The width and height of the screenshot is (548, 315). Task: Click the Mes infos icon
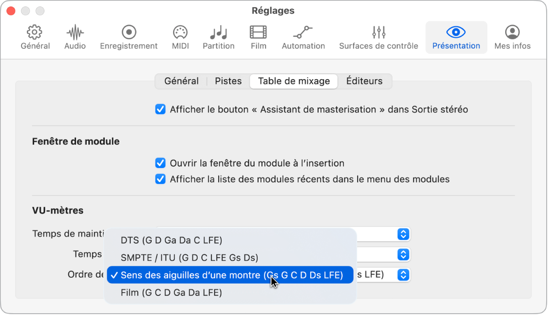point(512,36)
